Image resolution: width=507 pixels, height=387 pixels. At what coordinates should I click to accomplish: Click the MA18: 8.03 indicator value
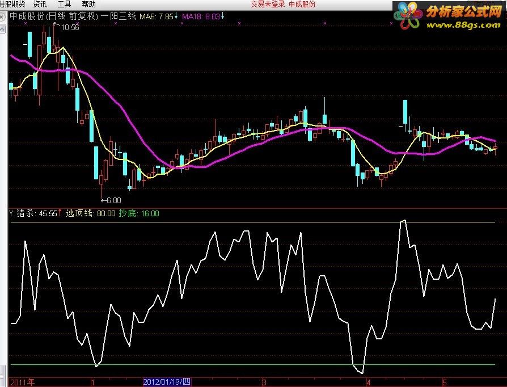coord(201,16)
